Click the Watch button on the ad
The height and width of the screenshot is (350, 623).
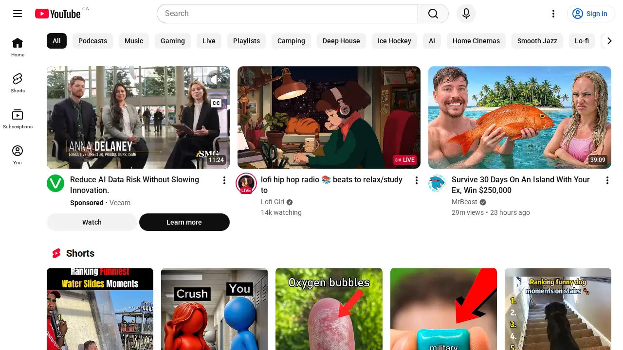92,222
